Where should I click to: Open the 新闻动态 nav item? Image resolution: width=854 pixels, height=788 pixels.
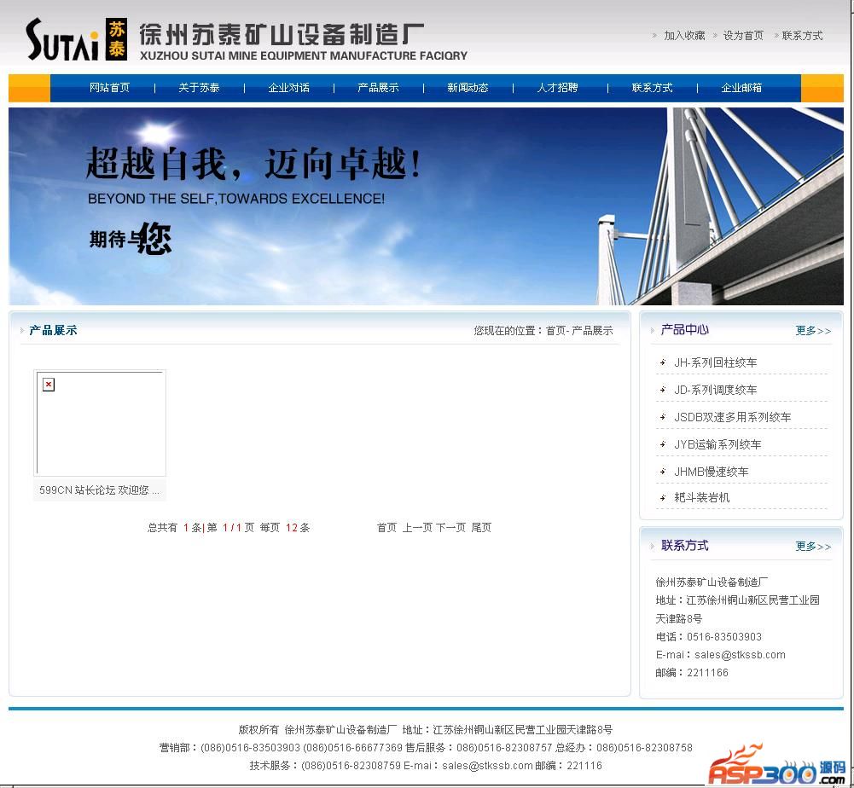pyautogui.click(x=468, y=88)
